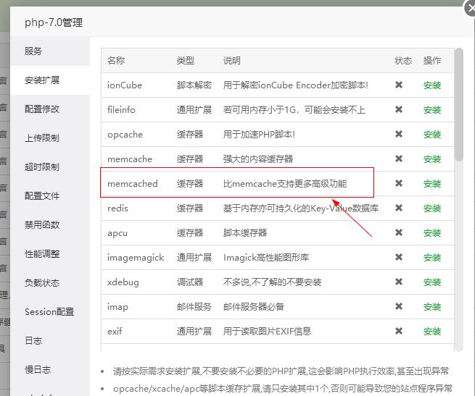Click the X status icon for redis
475x396 pixels.
click(x=399, y=208)
